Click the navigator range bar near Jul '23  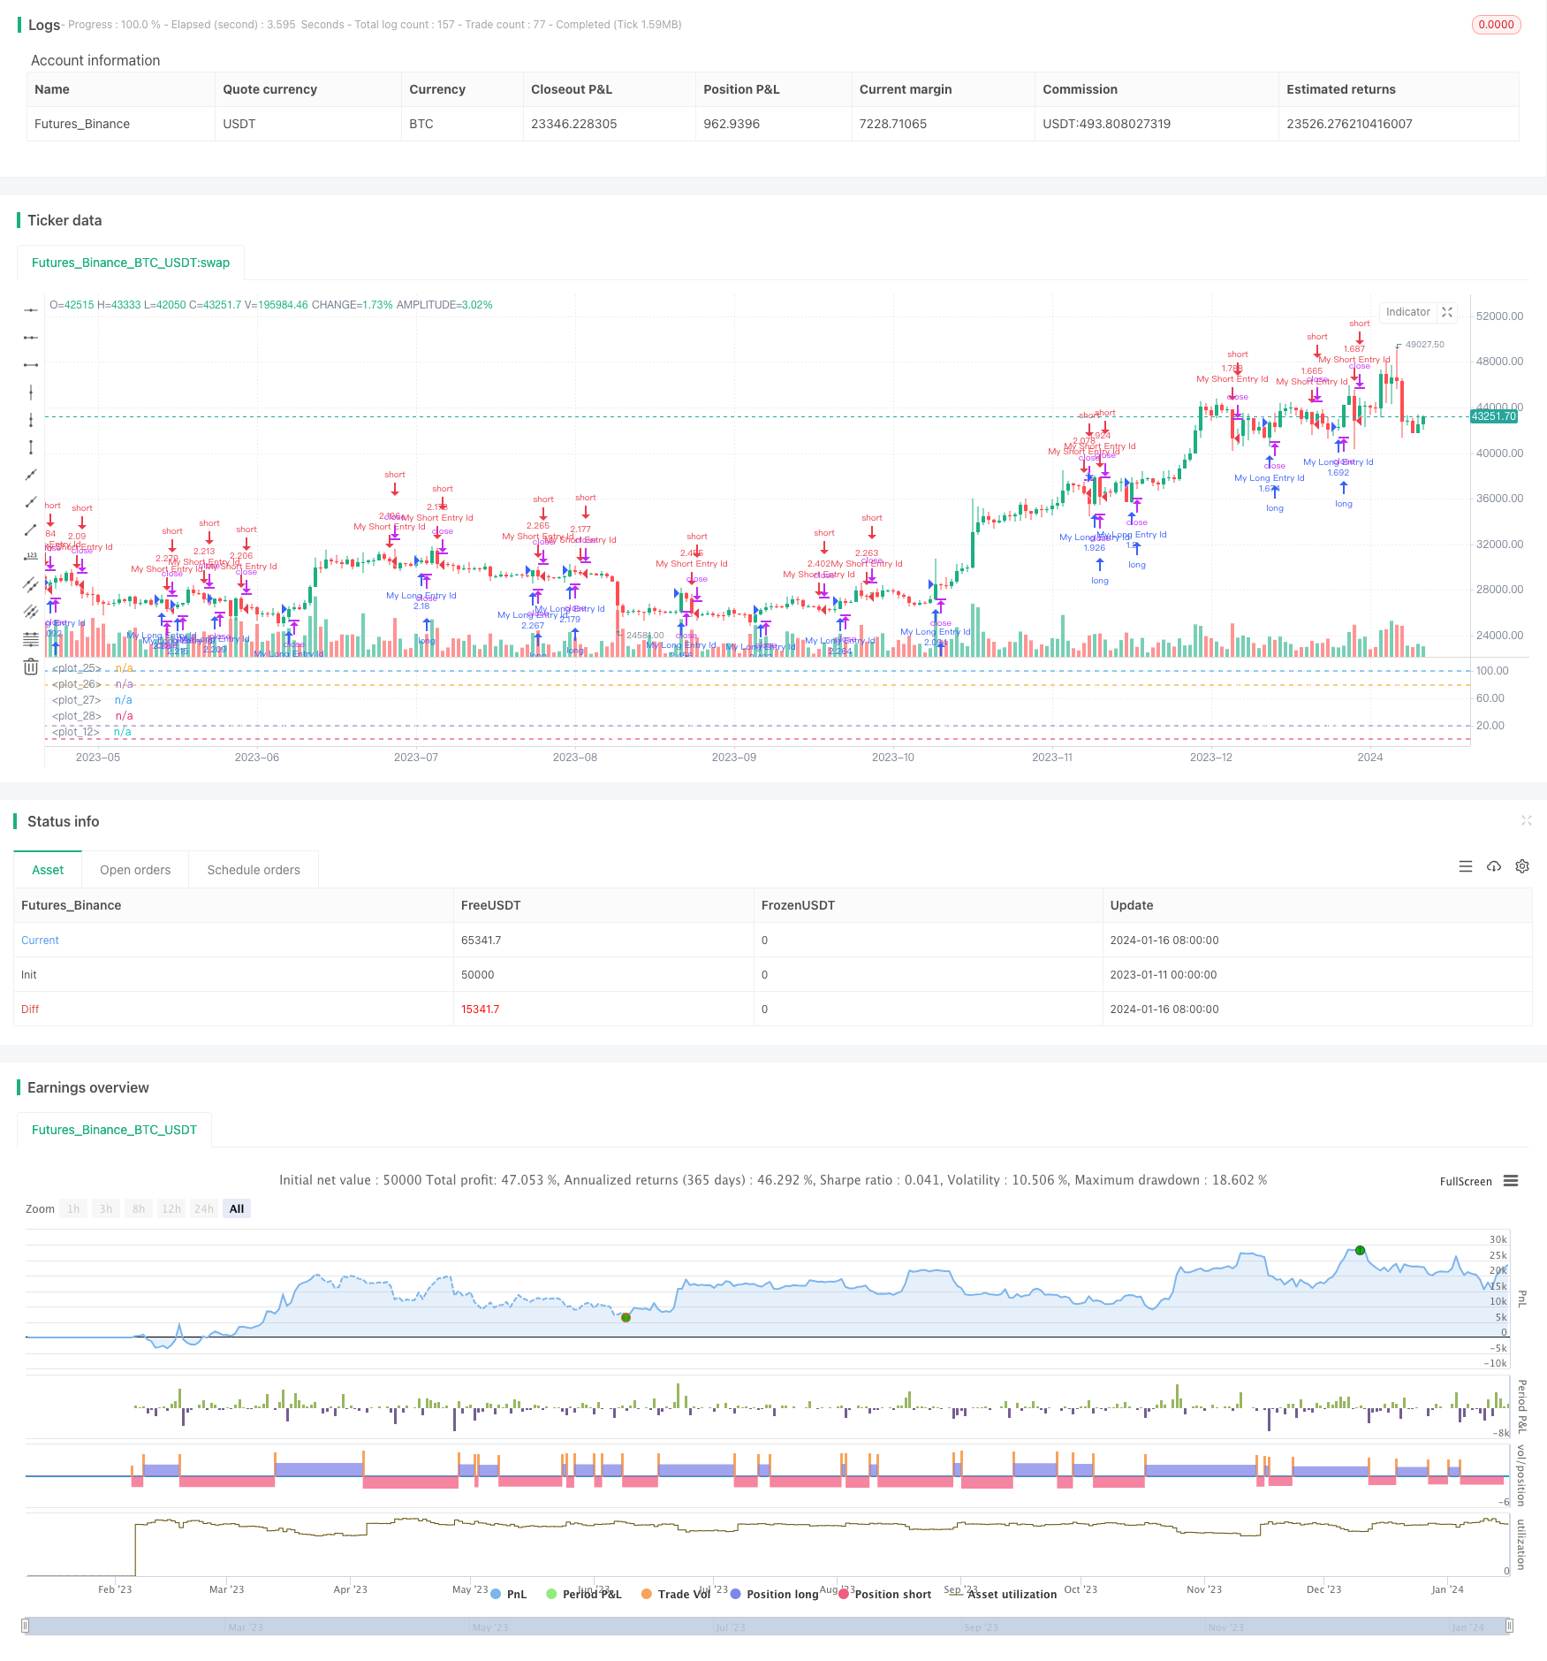730,1627
